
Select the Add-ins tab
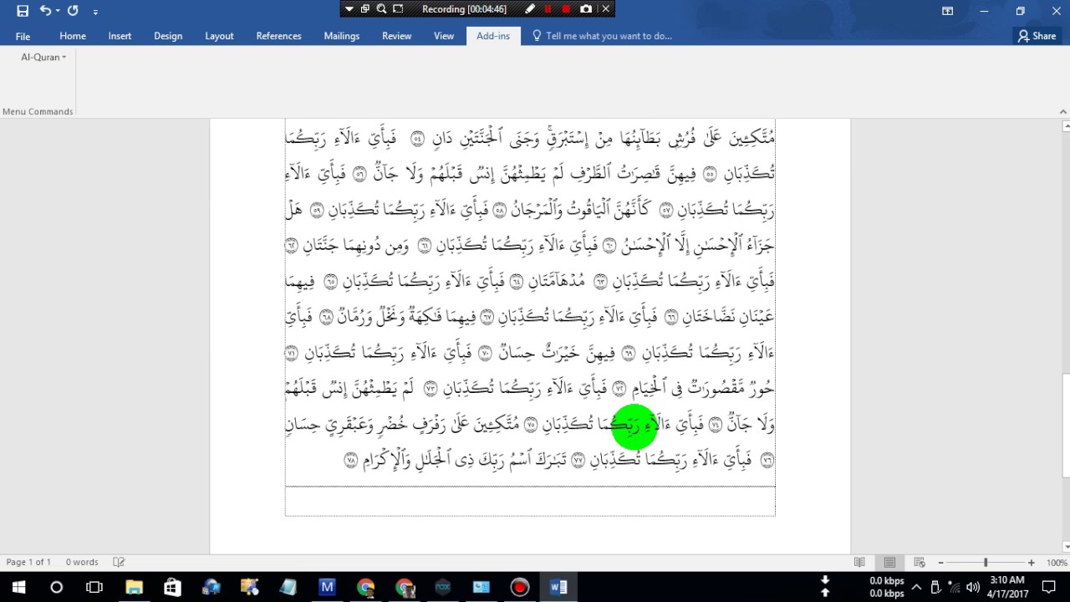pos(493,36)
